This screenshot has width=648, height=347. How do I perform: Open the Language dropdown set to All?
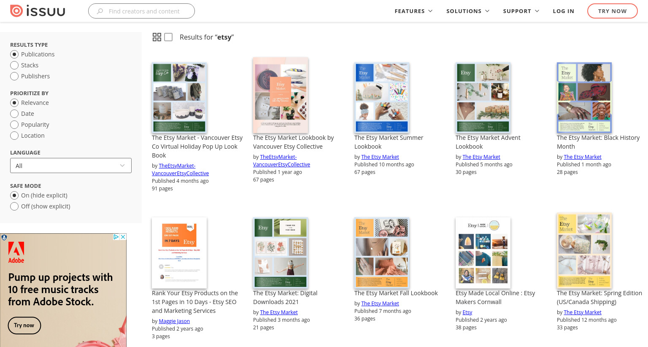pos(71,165)
